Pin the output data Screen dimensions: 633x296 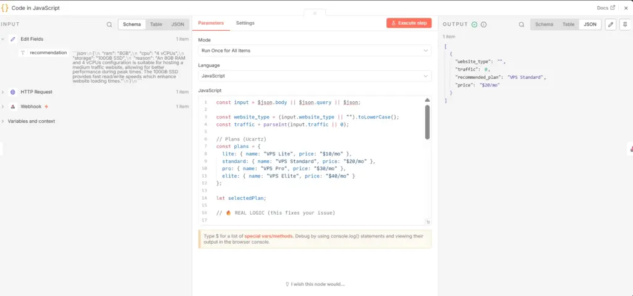(625, 24)
